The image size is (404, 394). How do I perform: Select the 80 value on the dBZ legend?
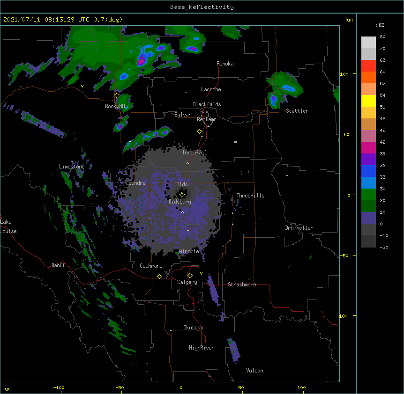click(382, 37)
